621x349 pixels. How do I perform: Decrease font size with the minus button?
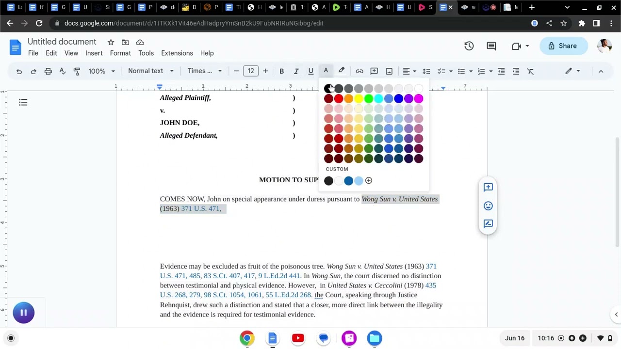[x=236, y=71]
